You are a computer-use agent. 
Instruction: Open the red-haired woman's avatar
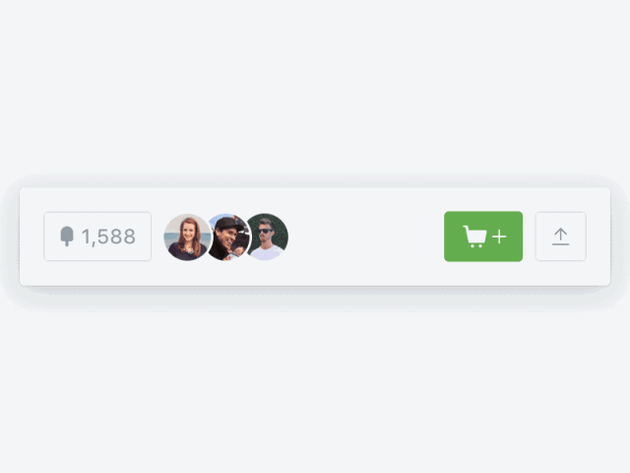(187, 236)
